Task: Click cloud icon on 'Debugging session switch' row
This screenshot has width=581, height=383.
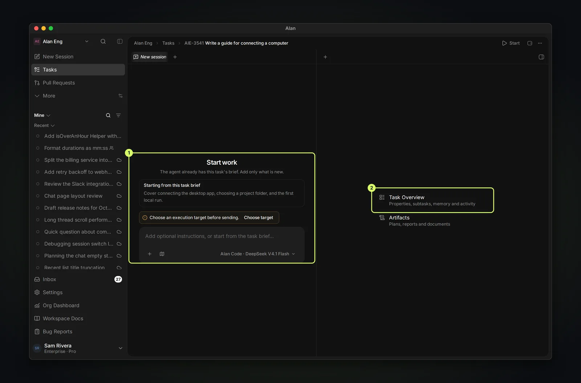Action: pos(119,244)
